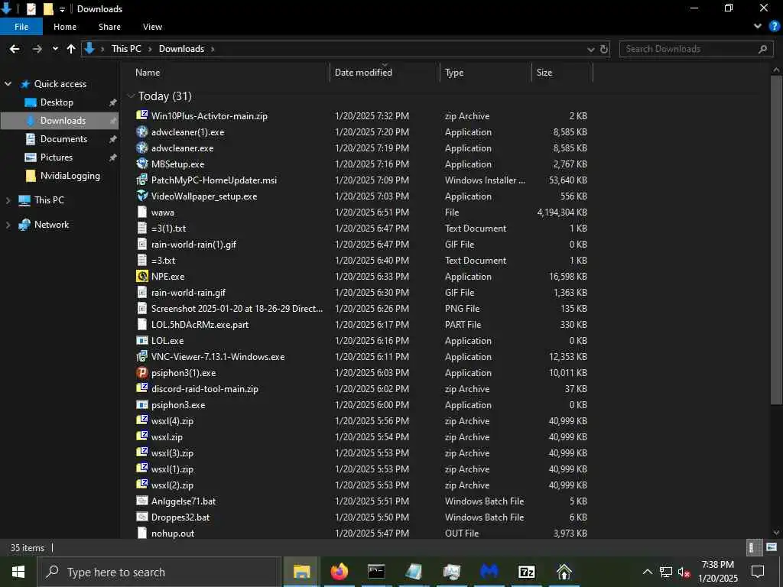Collapse the Today (31) group
The image size is (783, 587).
[131, 96]
